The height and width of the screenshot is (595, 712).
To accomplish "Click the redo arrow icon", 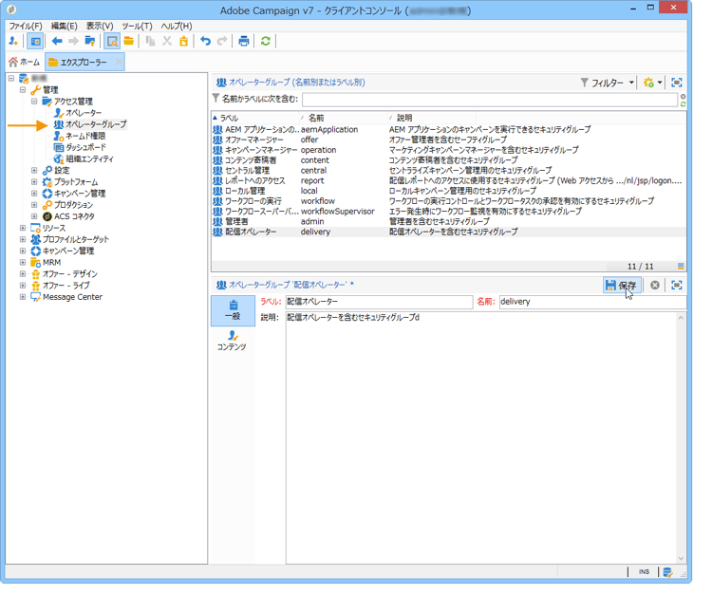I will point(222,42).
